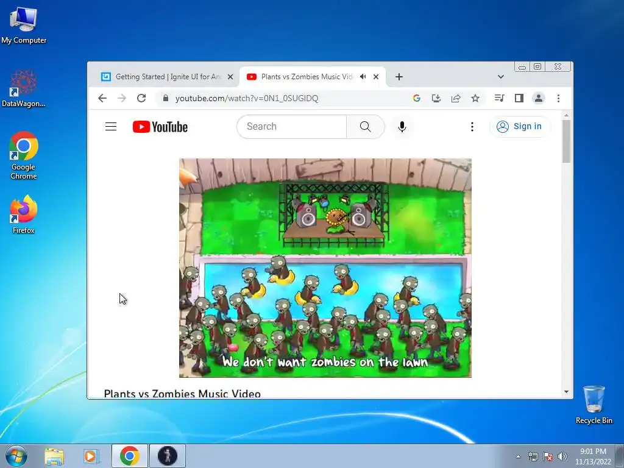
Task: Share this page via share icon
Action: click(x=456, y=98)
